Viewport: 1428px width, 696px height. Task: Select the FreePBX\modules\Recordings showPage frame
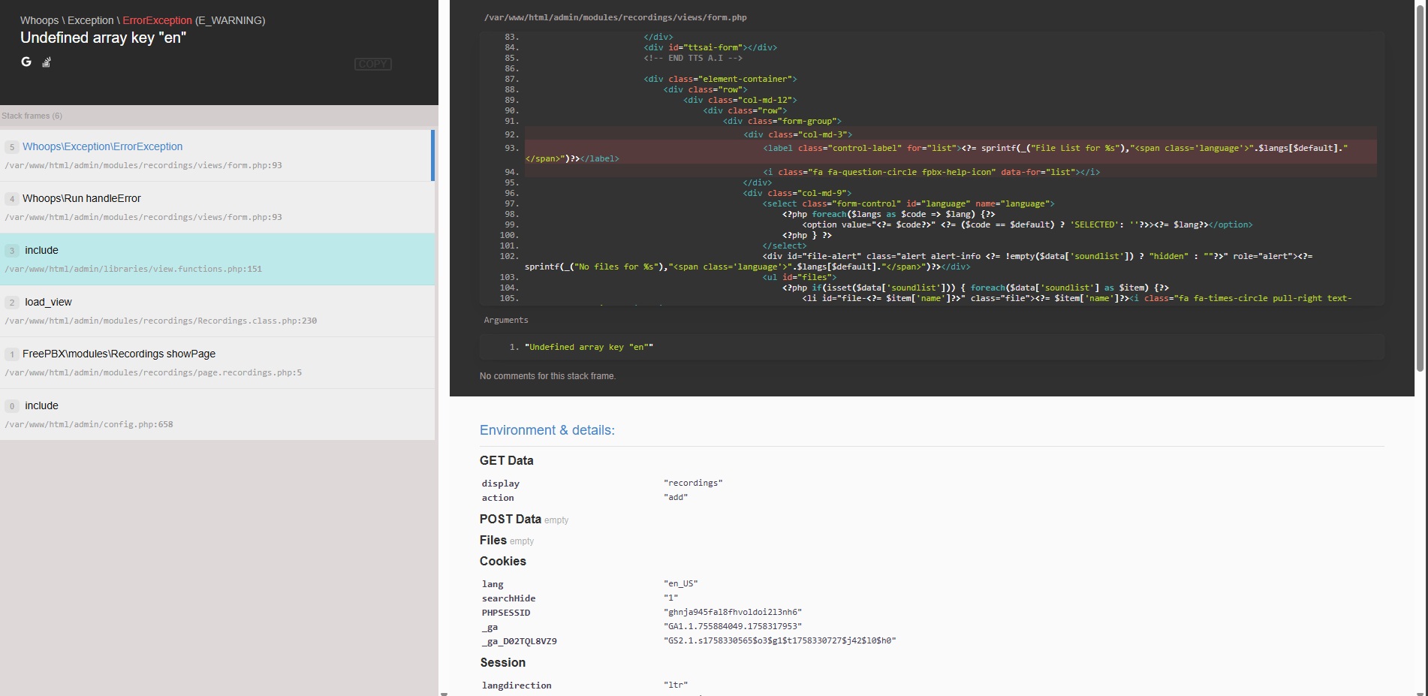click(x=119, y=354)
